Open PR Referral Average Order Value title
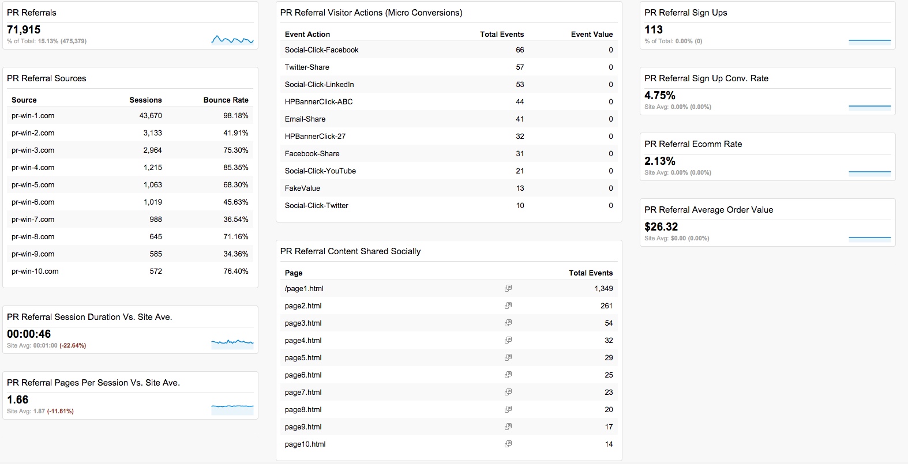The height and width of the screenshot is (464, 908). point(709,210)
